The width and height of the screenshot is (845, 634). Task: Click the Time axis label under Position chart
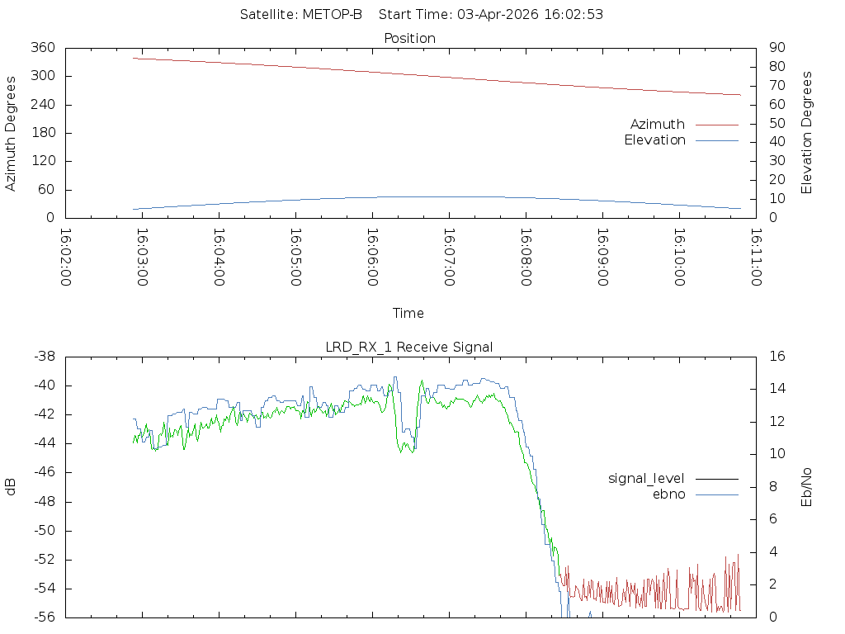tap(408, 313)
